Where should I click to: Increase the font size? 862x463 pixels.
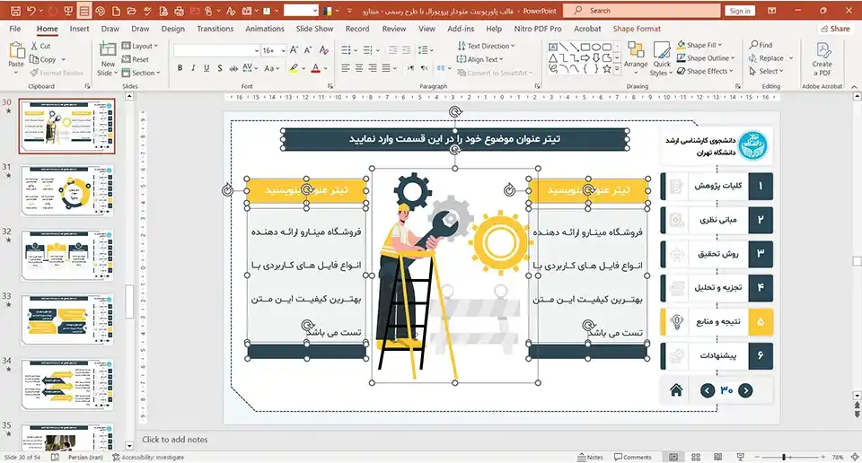pyautogui.click(x=295, y=50)
